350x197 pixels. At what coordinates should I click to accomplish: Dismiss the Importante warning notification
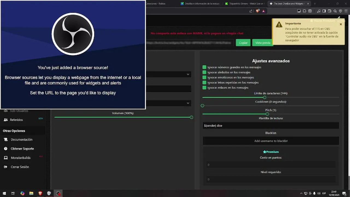[x=341, y=24]
